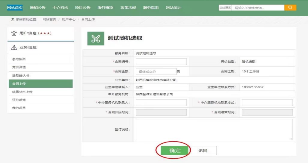Viewport: 308px width, 163px height.
Task: Open the 网站统计 navigation item
Action: [x=173, y=8]
